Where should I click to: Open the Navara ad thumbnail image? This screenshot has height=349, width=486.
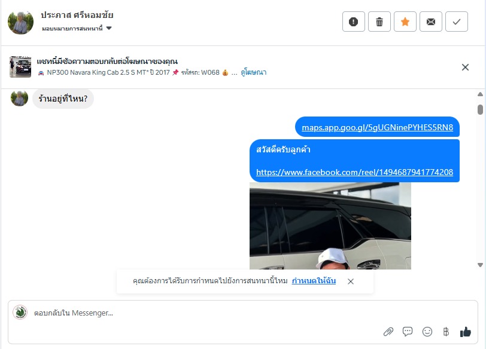click(x=20, y=67)
